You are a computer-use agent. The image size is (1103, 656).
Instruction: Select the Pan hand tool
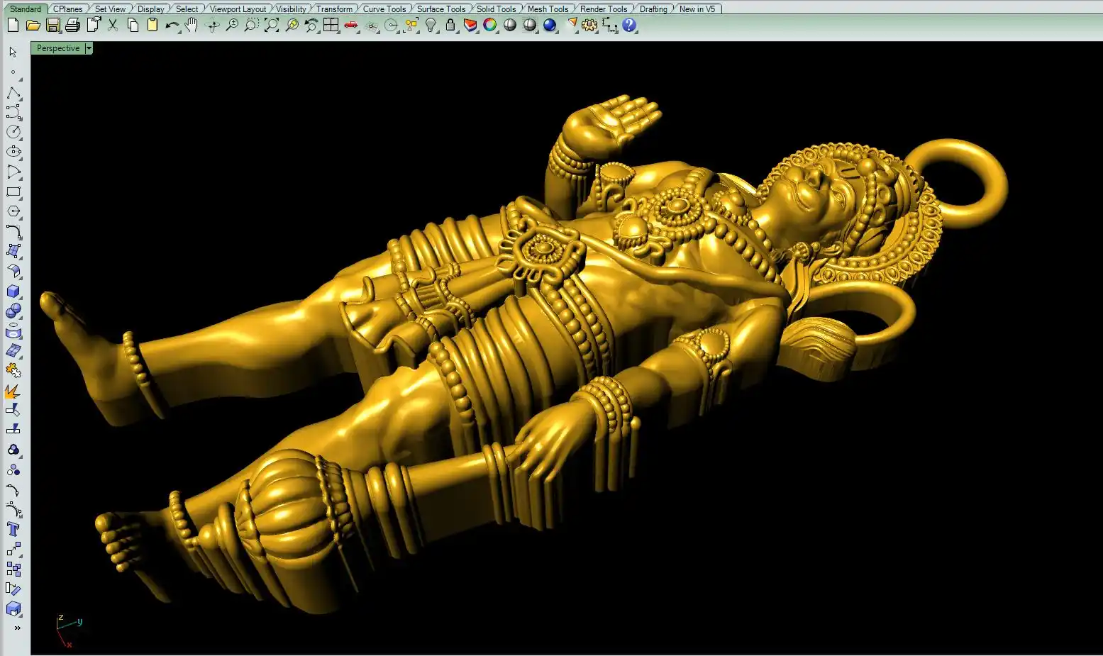pos(192,26)
